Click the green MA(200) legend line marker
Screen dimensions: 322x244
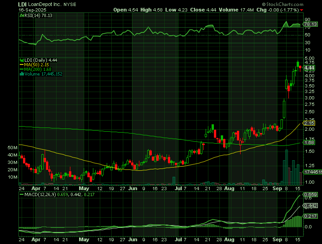point(22,70)
